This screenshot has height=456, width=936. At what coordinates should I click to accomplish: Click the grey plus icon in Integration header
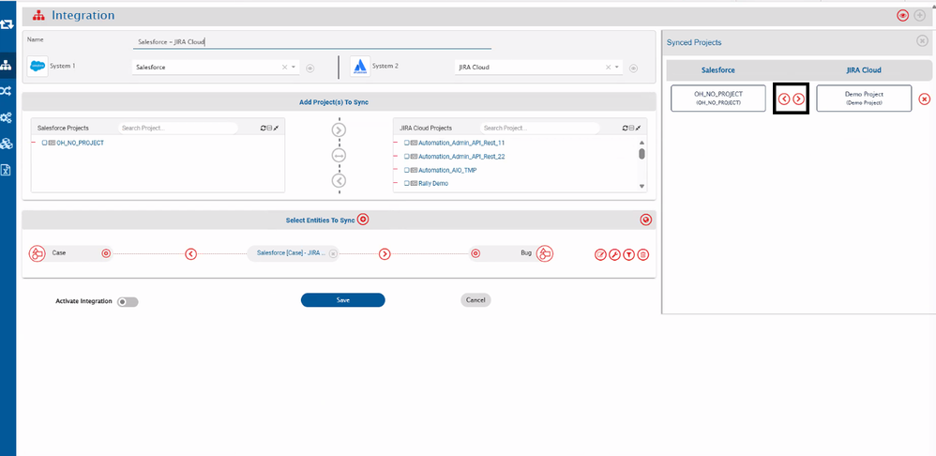point(920,16)
